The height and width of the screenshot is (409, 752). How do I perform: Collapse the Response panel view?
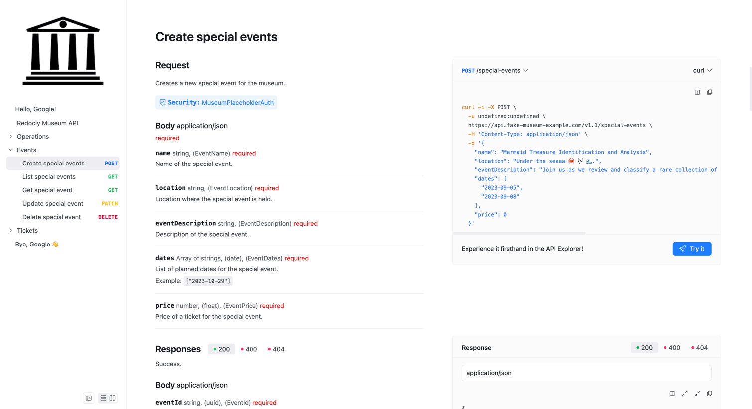pyautogui.click(x=697, y=393)
